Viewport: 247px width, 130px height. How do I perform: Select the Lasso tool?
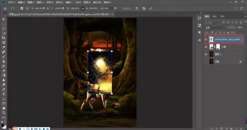point(4,29)
